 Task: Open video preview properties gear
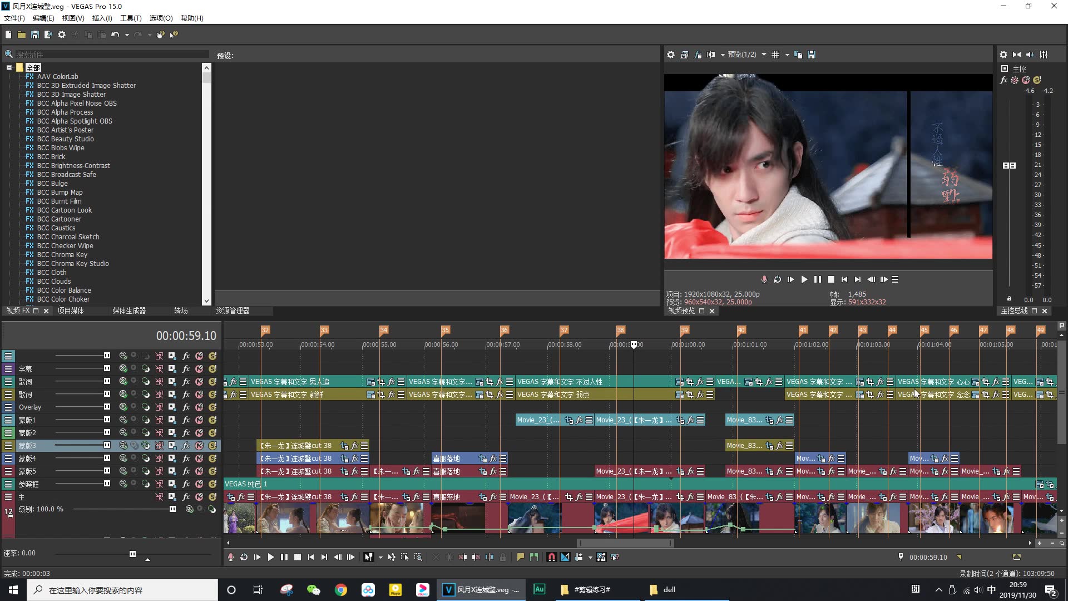[x=671, y=55]
